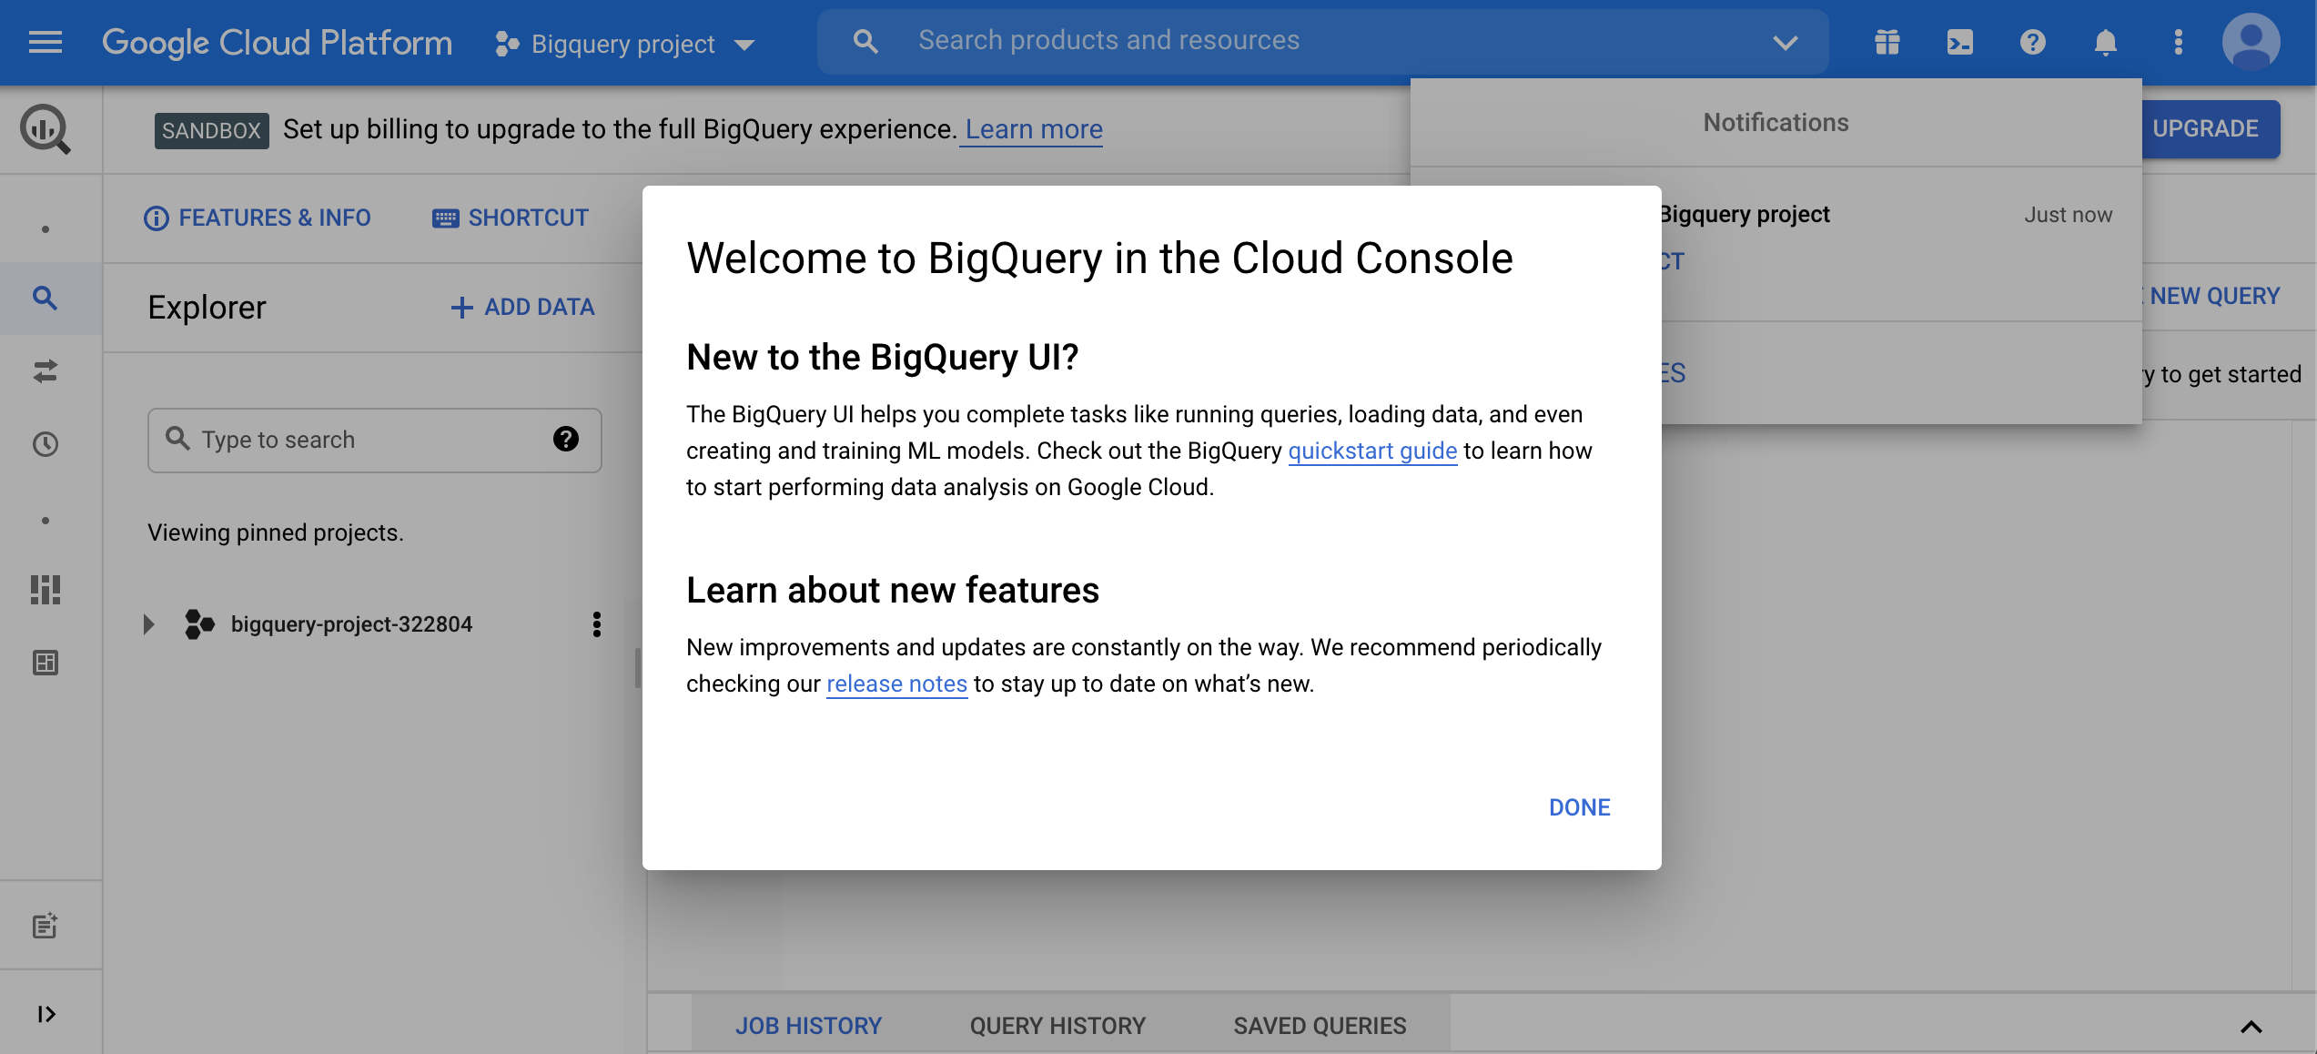2317x1054 pixels.
Task: Expand the bigquery-project-322804 tree node
Action: 149,624
